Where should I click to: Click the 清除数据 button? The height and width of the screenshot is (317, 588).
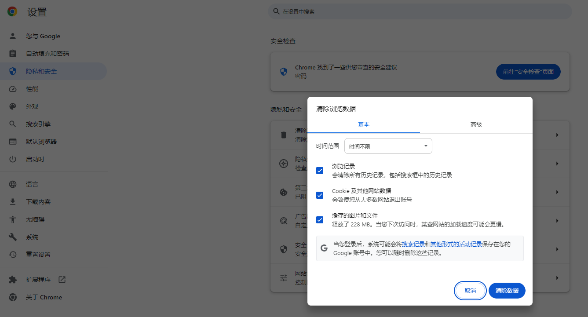507,291
